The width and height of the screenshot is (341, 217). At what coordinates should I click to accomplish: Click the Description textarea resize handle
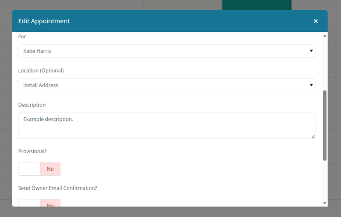pyautogui.click(x=313, y=136)
